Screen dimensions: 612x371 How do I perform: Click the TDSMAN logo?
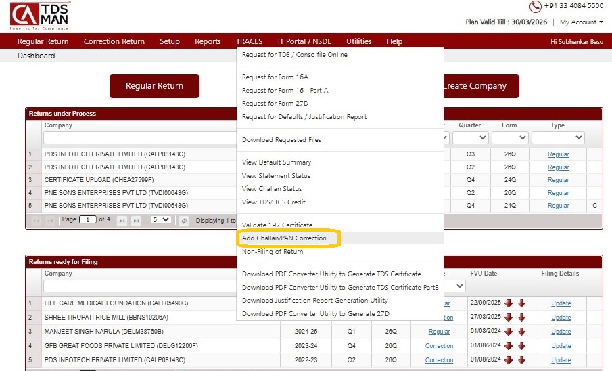point(40,16)
